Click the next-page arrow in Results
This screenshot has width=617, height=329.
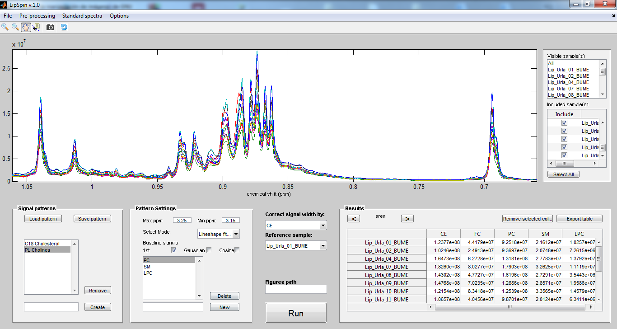[x=407, y=218]
